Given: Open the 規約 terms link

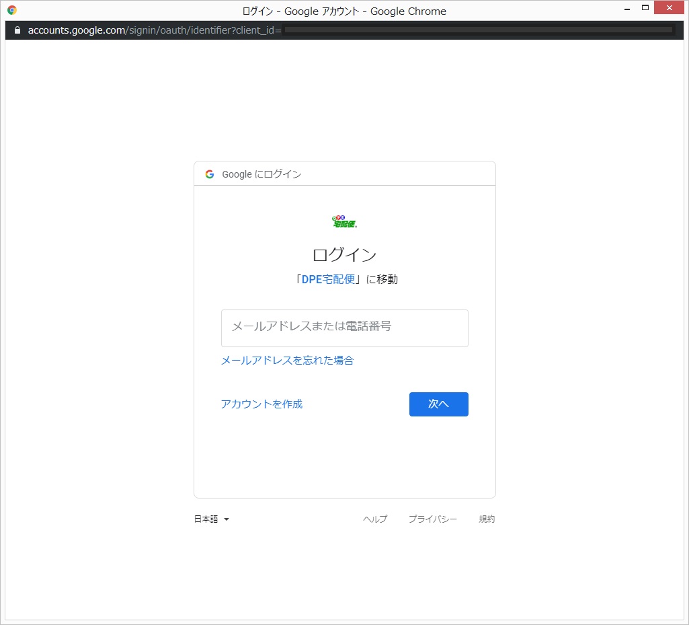Looking at the screenshot, I should [x=487, y=519].
